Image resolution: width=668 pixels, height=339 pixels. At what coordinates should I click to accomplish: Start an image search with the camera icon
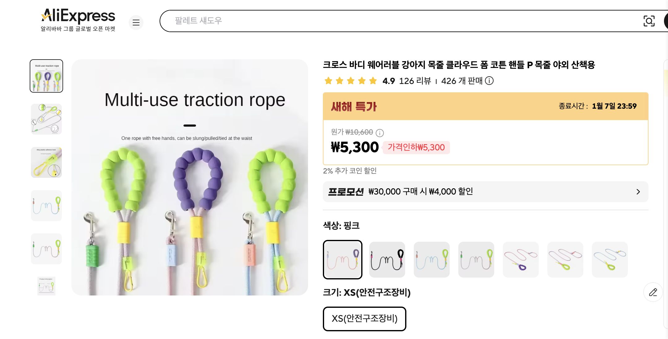[649, 21]
